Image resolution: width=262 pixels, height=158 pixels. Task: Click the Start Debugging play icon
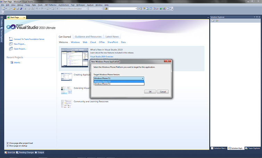pyautogui.click(x=57, y=9)
